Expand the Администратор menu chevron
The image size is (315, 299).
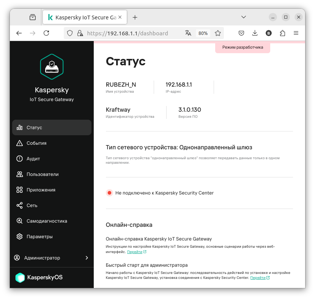tap(87, 258)
